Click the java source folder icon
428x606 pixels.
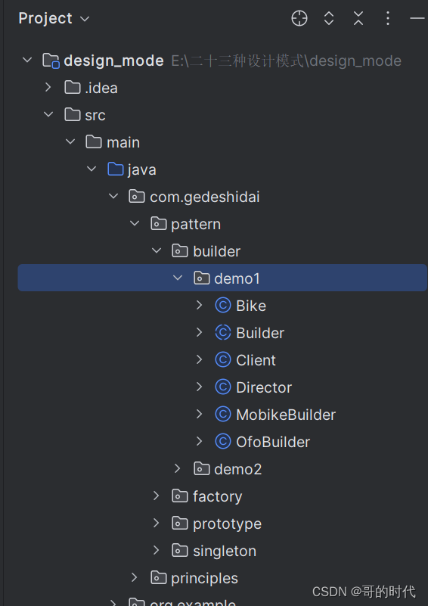click(116, 169)
